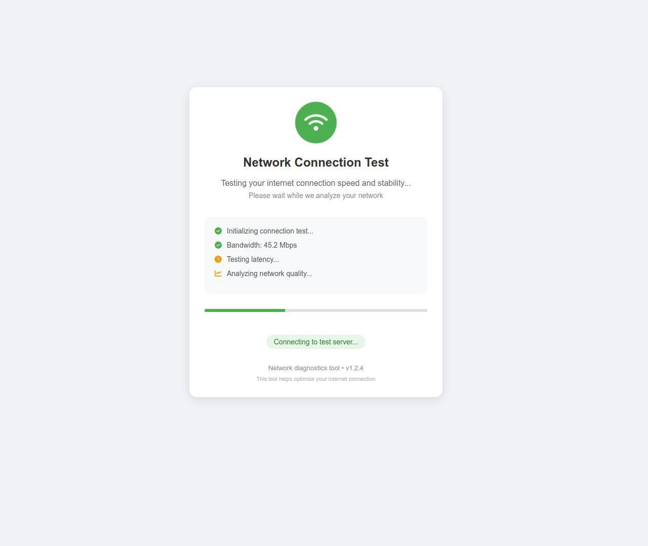The height and width of the screenshot is (546, 648).
Task: Click 'This test helps optimize your internet connection' note
Action: tap(316, 379)
